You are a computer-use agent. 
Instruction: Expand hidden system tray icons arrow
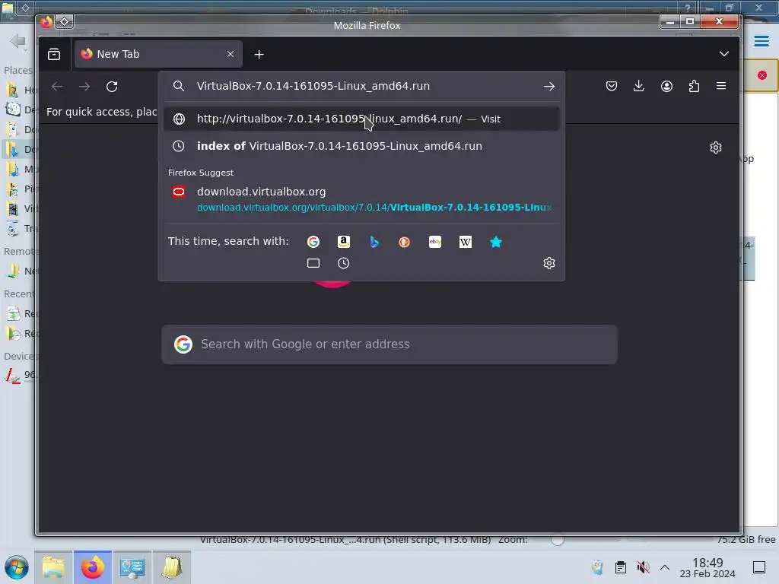[x=665, y=567]
